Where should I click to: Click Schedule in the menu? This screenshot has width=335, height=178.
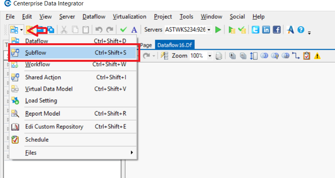37,139
